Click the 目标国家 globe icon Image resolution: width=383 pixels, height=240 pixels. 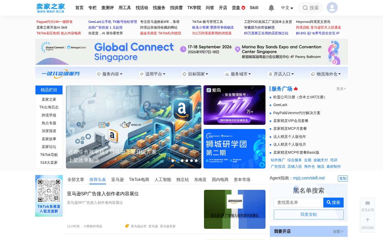pos(184,74)
